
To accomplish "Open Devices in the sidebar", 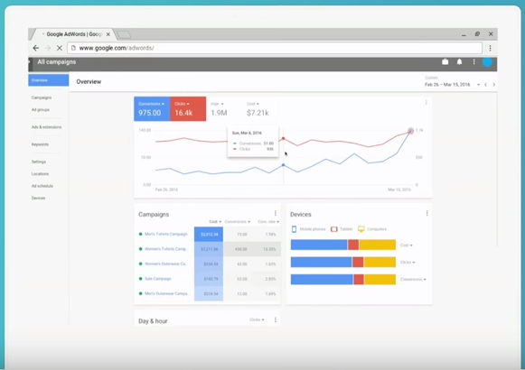I will 39,198.
